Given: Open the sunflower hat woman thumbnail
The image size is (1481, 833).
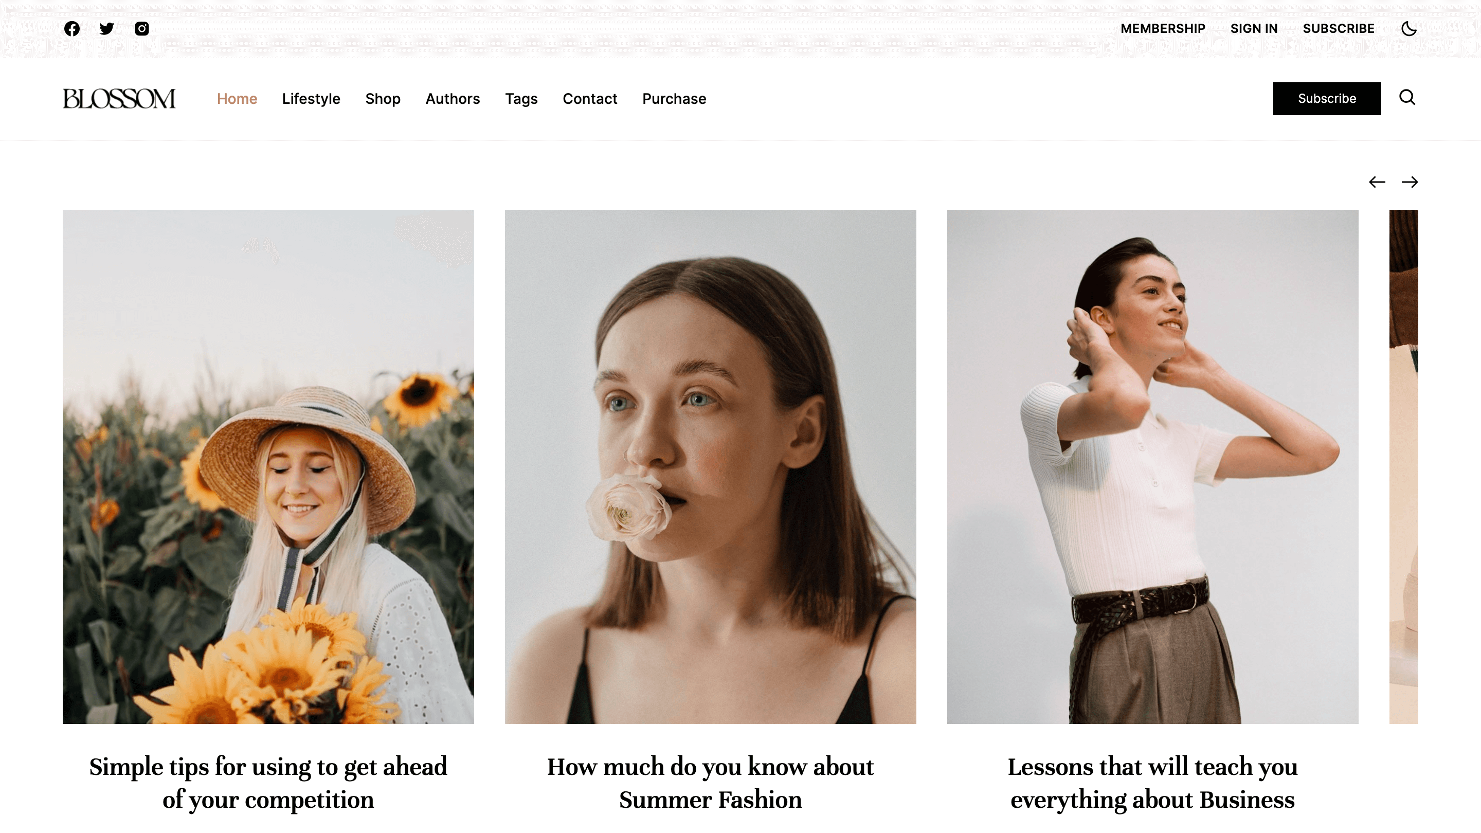Looking at the screenshot, I should (268, 466).
